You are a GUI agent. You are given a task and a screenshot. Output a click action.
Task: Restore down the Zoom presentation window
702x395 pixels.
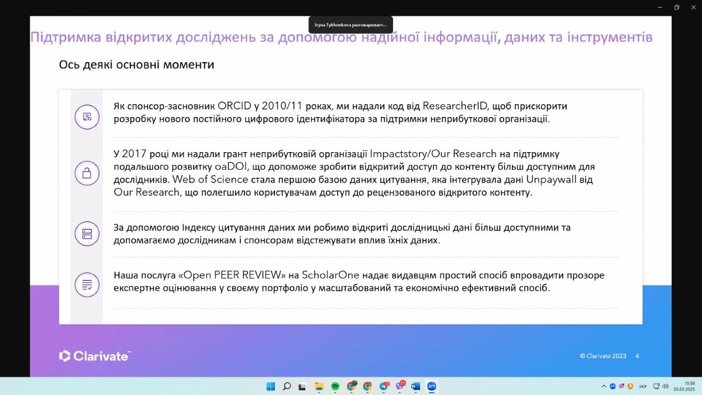[x=677, y=7]
